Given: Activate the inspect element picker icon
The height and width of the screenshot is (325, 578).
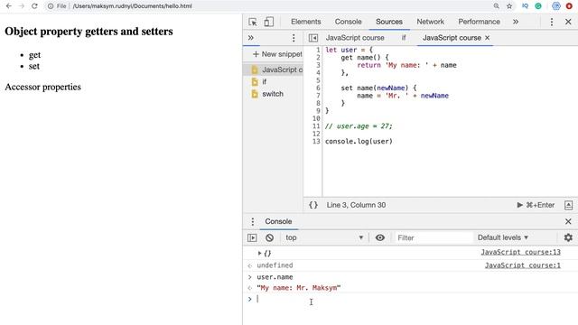Looking at the screenshot, I should [x=253, y=22].
